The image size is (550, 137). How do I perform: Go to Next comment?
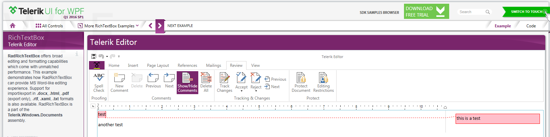[169, 81]
